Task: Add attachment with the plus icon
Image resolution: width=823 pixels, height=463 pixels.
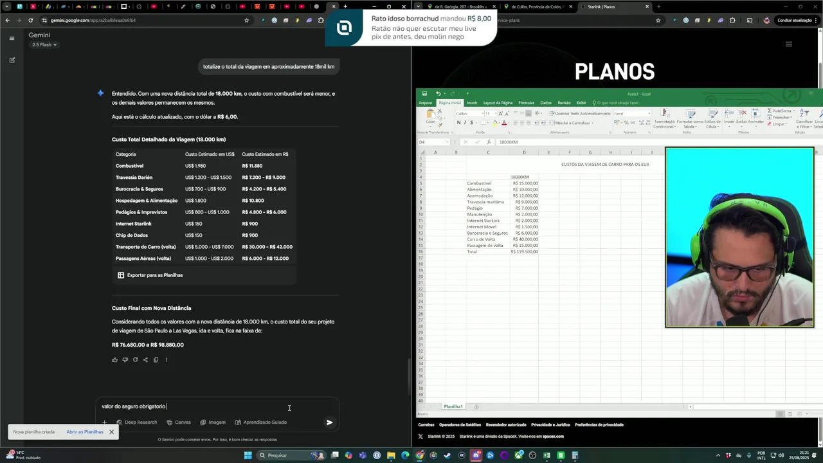Action: (x=104, y=422)
